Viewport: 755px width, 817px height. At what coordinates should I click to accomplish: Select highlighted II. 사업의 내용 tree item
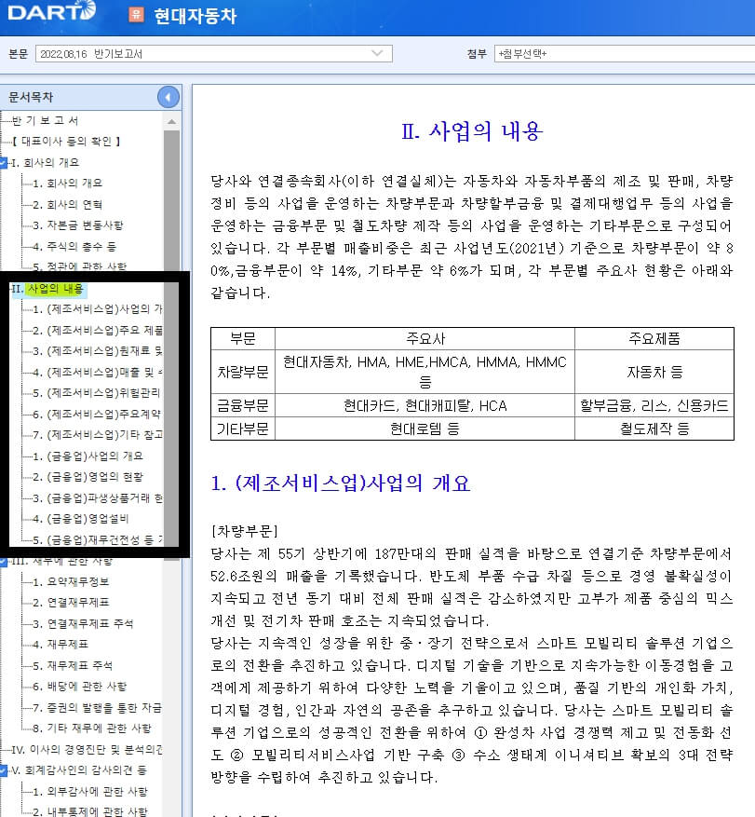[x=47, y=289]
